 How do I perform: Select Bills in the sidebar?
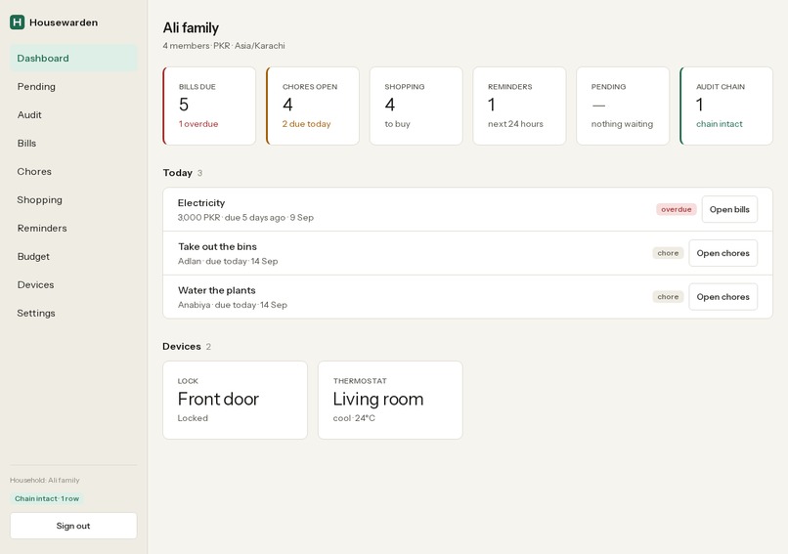point(73,144)
